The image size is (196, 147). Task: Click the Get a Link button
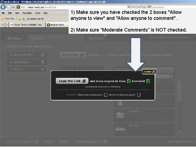point(73,55)
